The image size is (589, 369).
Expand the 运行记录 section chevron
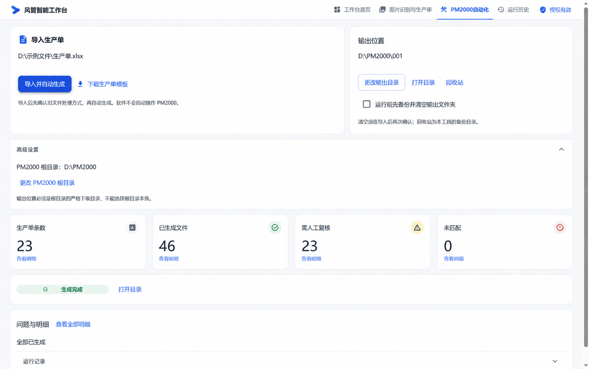[555, 361]
